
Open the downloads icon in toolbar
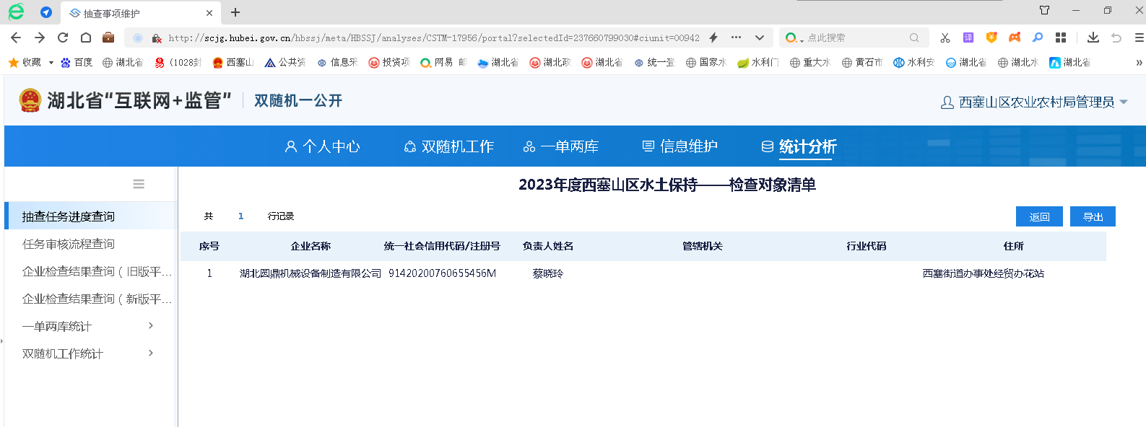pyautogui.click(x=1093, y=38)
